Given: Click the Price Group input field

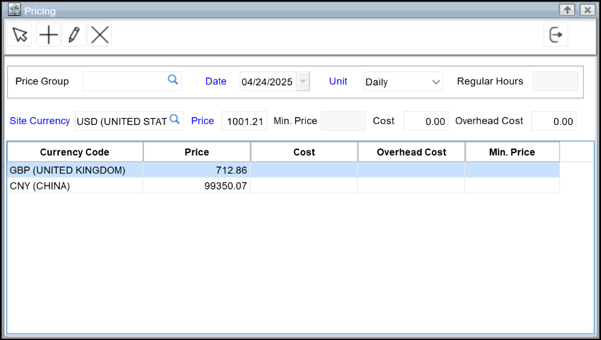Looking at the screenshot, I should coord(124,81).
